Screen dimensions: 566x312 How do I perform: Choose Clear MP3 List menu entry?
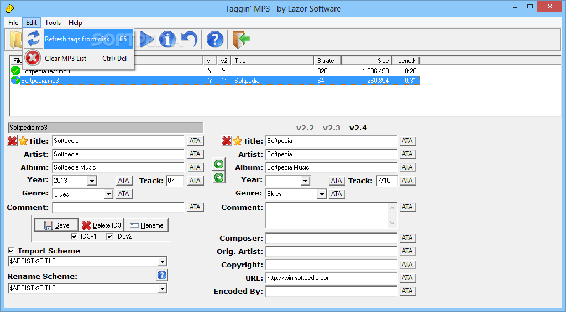[x=78, y=59]
